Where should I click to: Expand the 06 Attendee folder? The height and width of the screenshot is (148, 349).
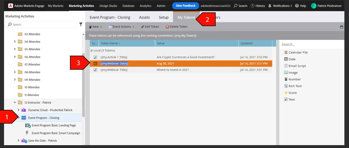pyautogui.click(x=15, y=57)
